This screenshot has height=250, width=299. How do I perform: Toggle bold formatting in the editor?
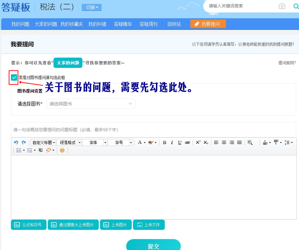164,142
